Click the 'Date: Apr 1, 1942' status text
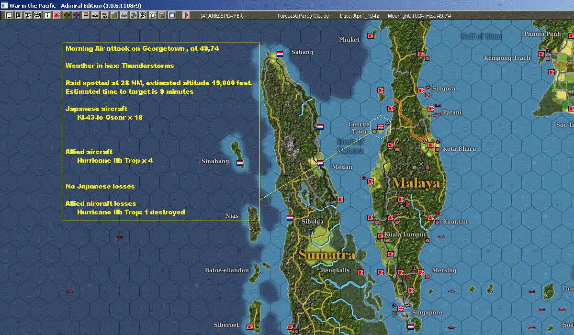 tap(360, 16)
